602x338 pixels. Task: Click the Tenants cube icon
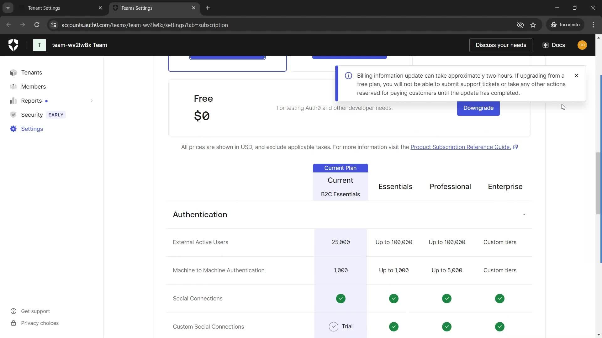tap(13, 73)
